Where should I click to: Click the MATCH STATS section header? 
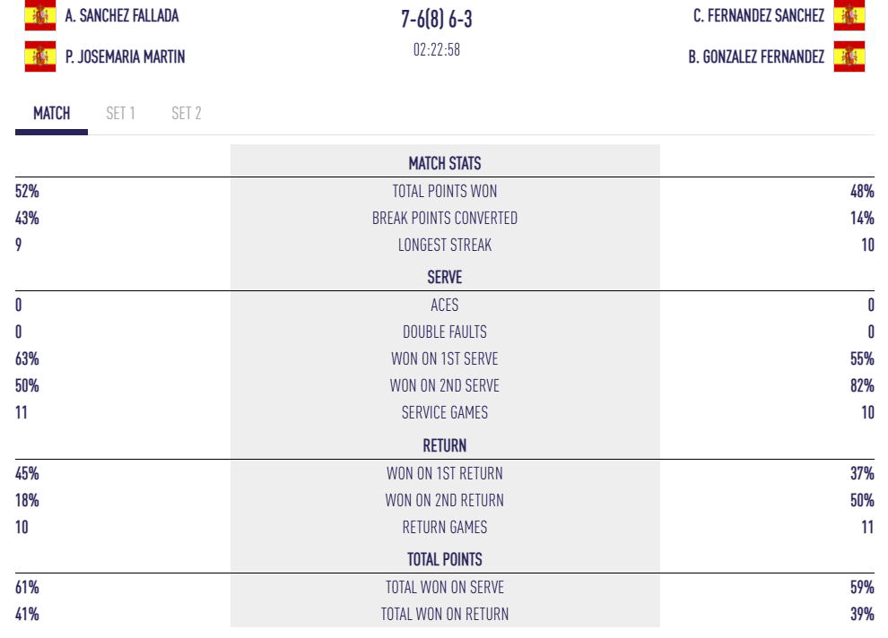pyautogui.click(x=445, y=163)
